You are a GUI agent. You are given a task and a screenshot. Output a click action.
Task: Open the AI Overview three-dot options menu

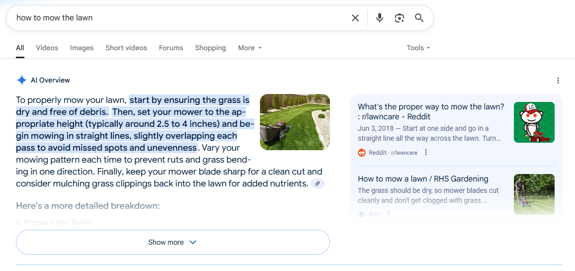558,81
